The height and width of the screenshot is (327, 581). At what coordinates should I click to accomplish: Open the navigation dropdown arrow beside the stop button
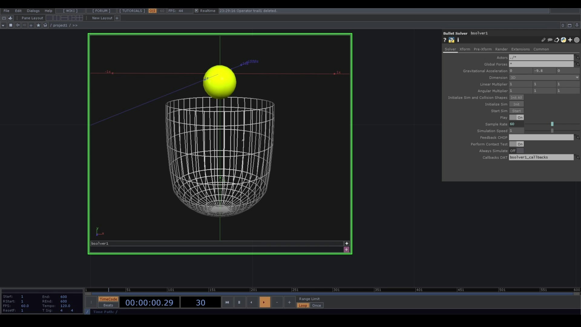coord(3,25)
